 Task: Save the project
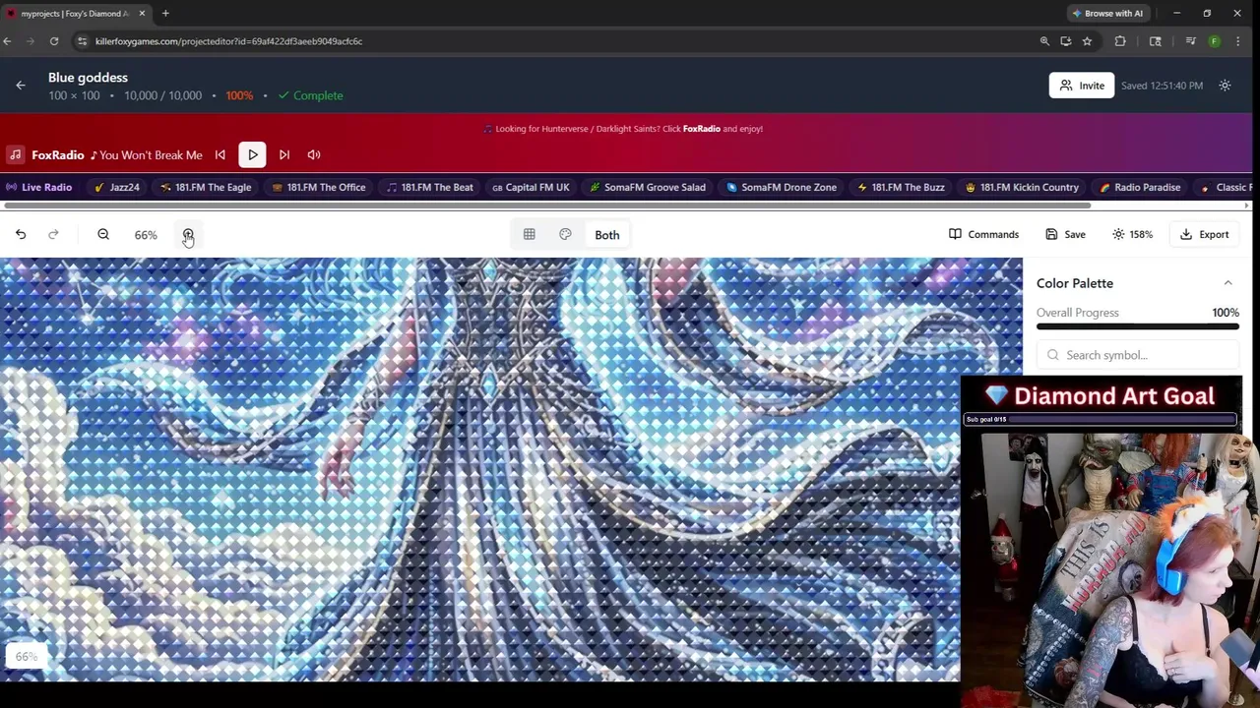[1065, 234]
